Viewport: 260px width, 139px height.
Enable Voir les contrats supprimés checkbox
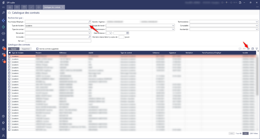pyautogui.click(x=37, y=49)
